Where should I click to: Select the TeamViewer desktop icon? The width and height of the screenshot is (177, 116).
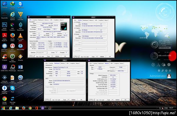(20, 5)
